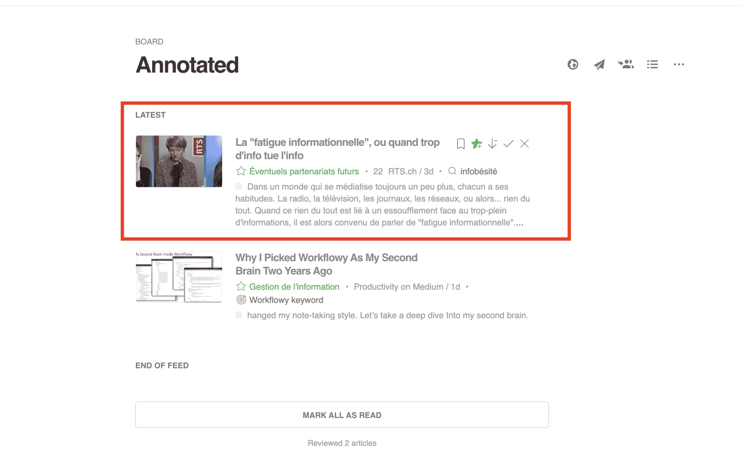Click the checkmark icon on first article
This screenshot has width=742, height=472.
tap(508, 144)
